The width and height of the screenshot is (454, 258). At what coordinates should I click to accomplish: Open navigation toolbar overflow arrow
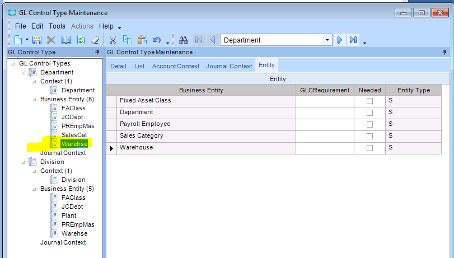tap(364, 43)
